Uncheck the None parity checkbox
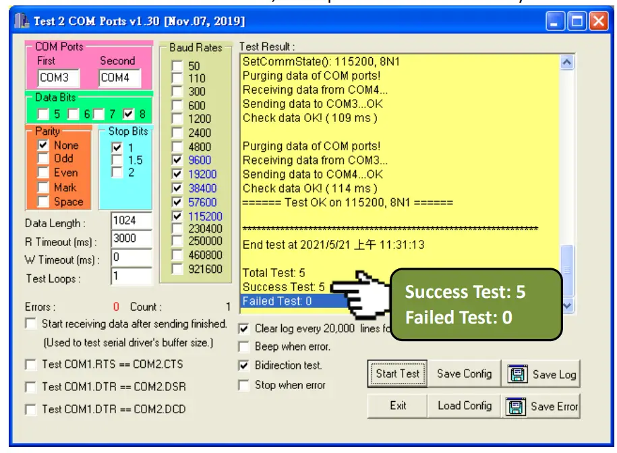Viewport: 617px width, 453px height. tap(43, 145)
